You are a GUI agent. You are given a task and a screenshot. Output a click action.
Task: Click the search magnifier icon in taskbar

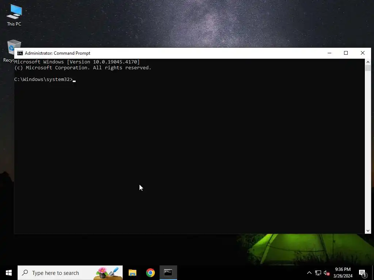pyautogui.click(x=25, y=273)
